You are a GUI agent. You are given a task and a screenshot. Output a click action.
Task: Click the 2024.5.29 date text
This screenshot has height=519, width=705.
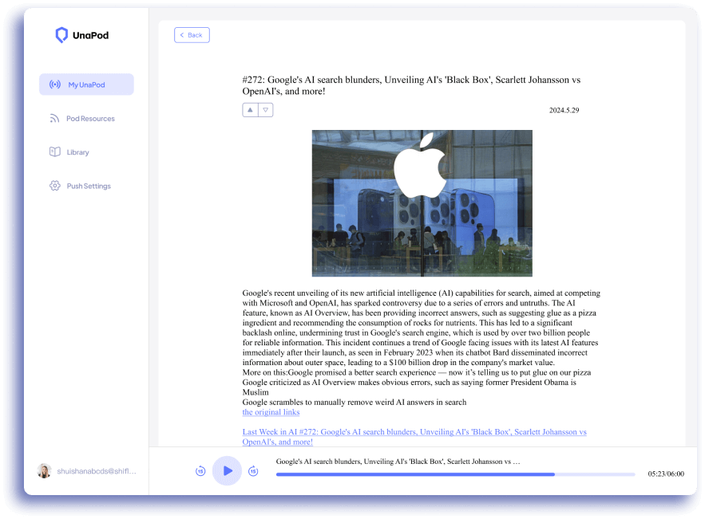tap(564, 110)
